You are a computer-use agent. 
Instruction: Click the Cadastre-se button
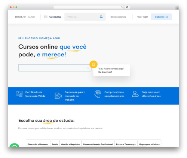(161, 17)
